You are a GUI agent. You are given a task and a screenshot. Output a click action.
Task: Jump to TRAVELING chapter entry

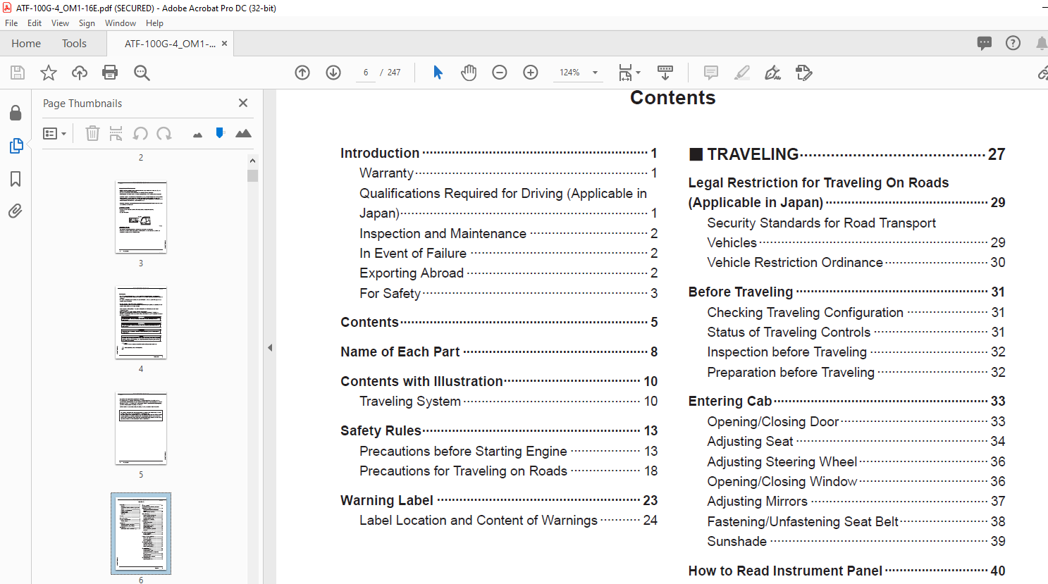(x=847, y=154)
